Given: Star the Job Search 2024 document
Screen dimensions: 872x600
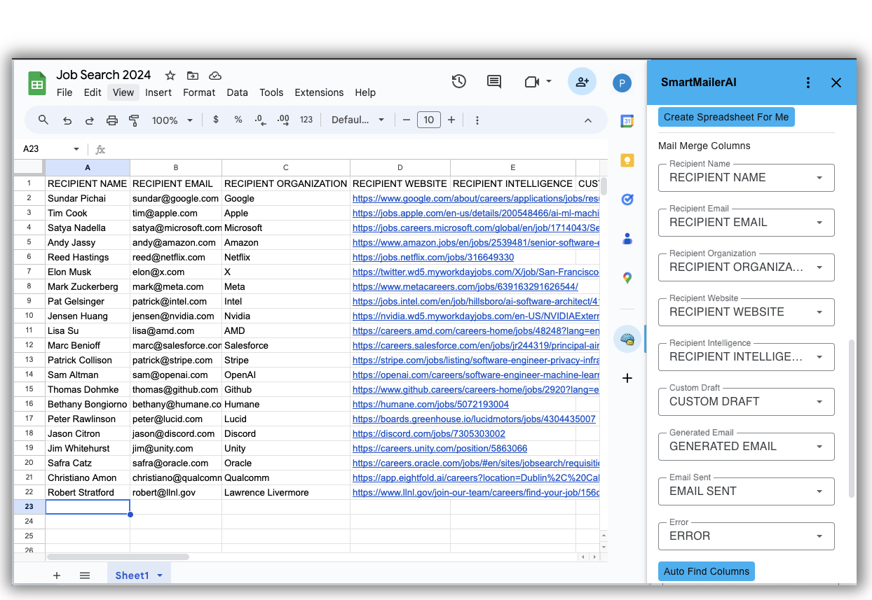Looking at the screenshot, I should (x=170, y=76).
